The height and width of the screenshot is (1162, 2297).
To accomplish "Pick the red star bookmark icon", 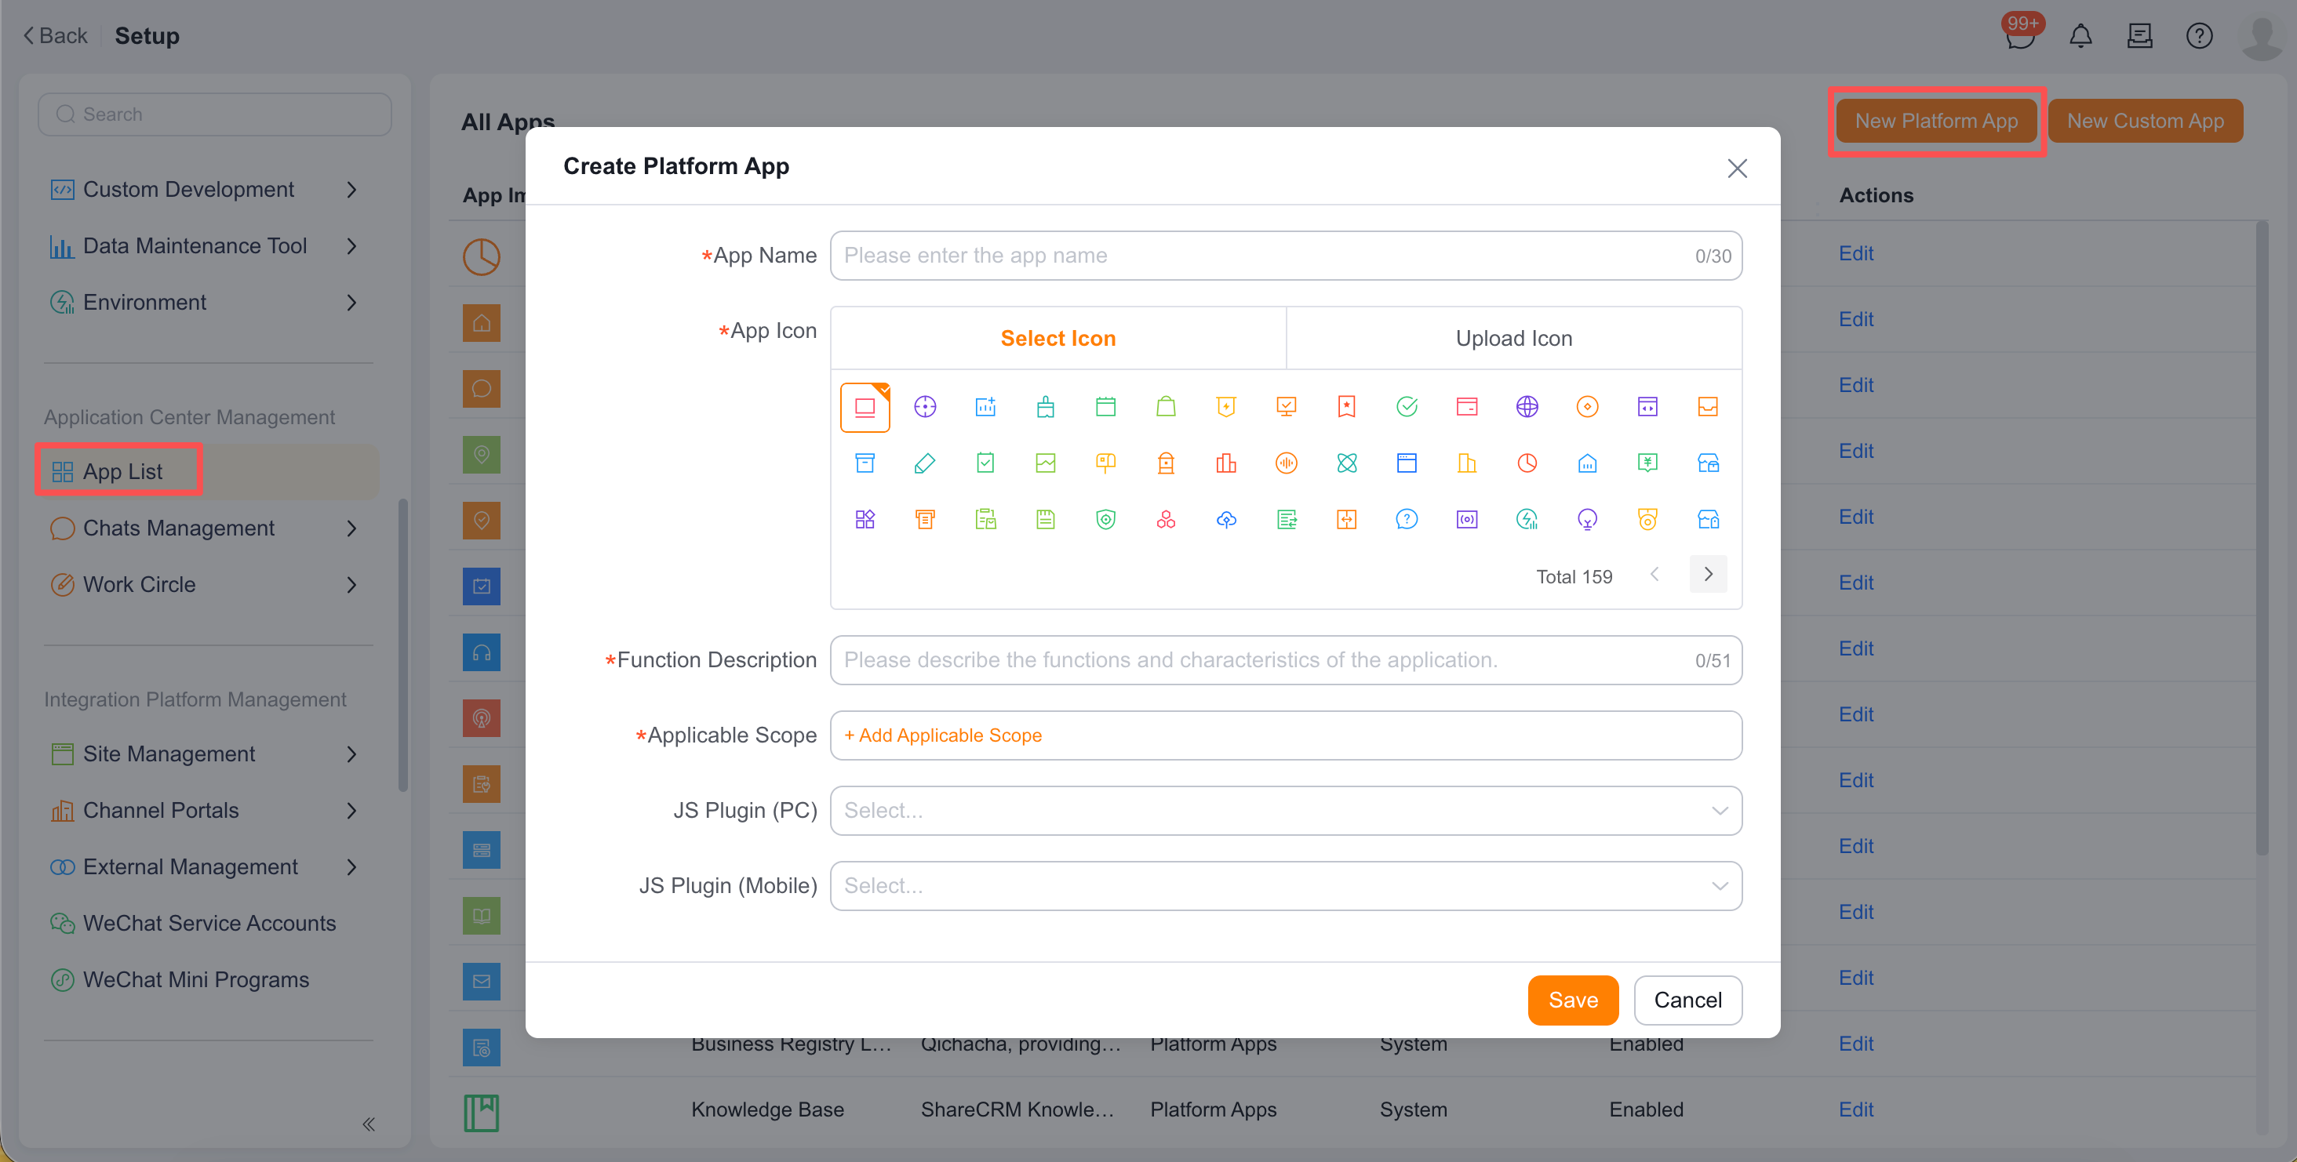I will tap(1346, 407).
